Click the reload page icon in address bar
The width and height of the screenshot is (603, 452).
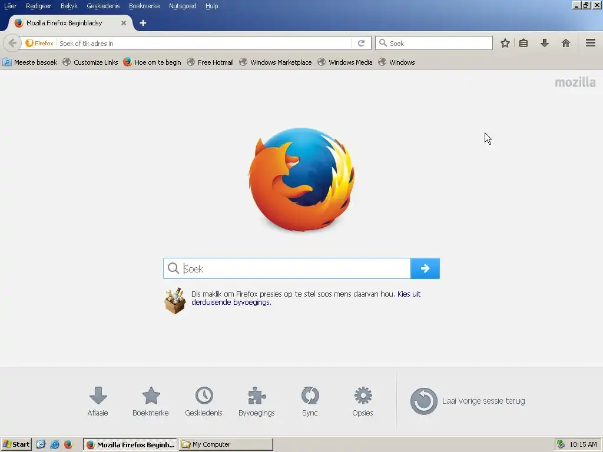361,43
